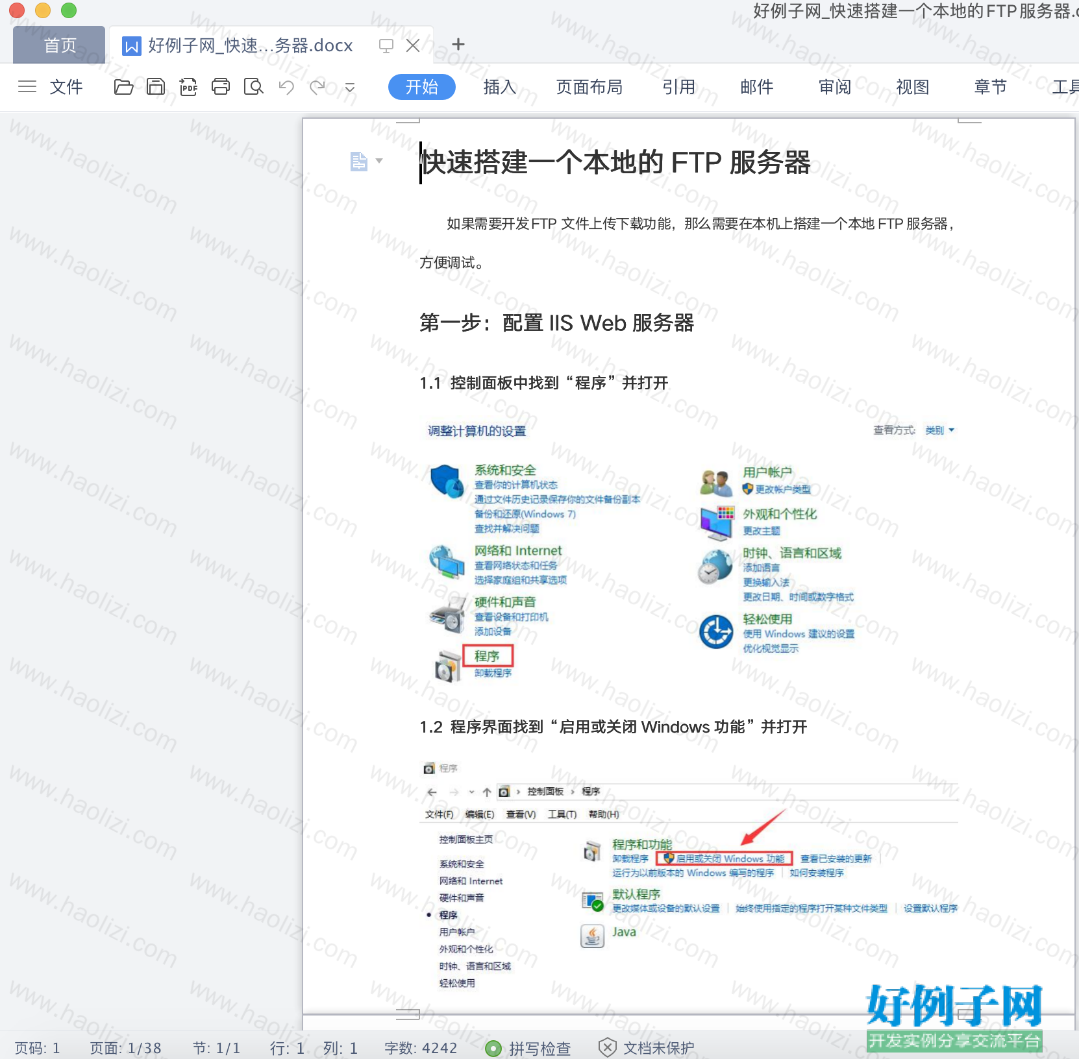1079x1059 pixels.
Task: Open the 文件 menu
Action: [x=66, y=87]
